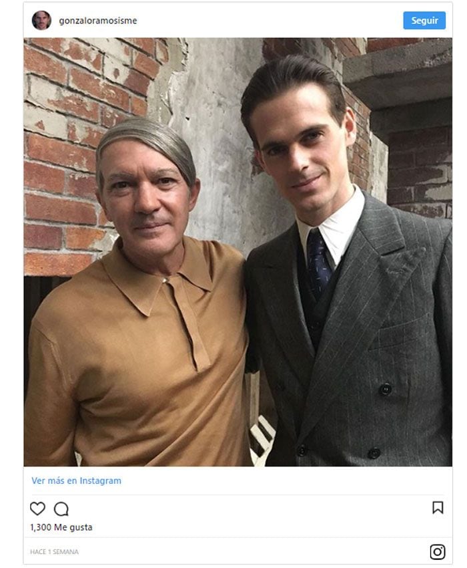Open the 'HACE 1 SEMANA' timestamp
The image size is (467, 568).
click(x=54, y=552)
